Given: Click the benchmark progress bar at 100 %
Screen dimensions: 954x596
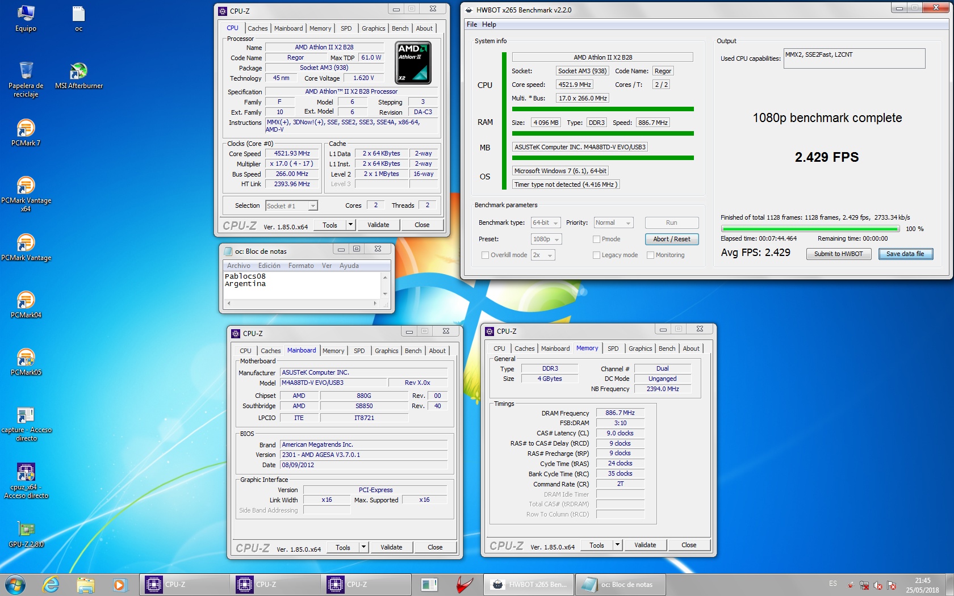Looking at the screenshot, I should [810, 229].
